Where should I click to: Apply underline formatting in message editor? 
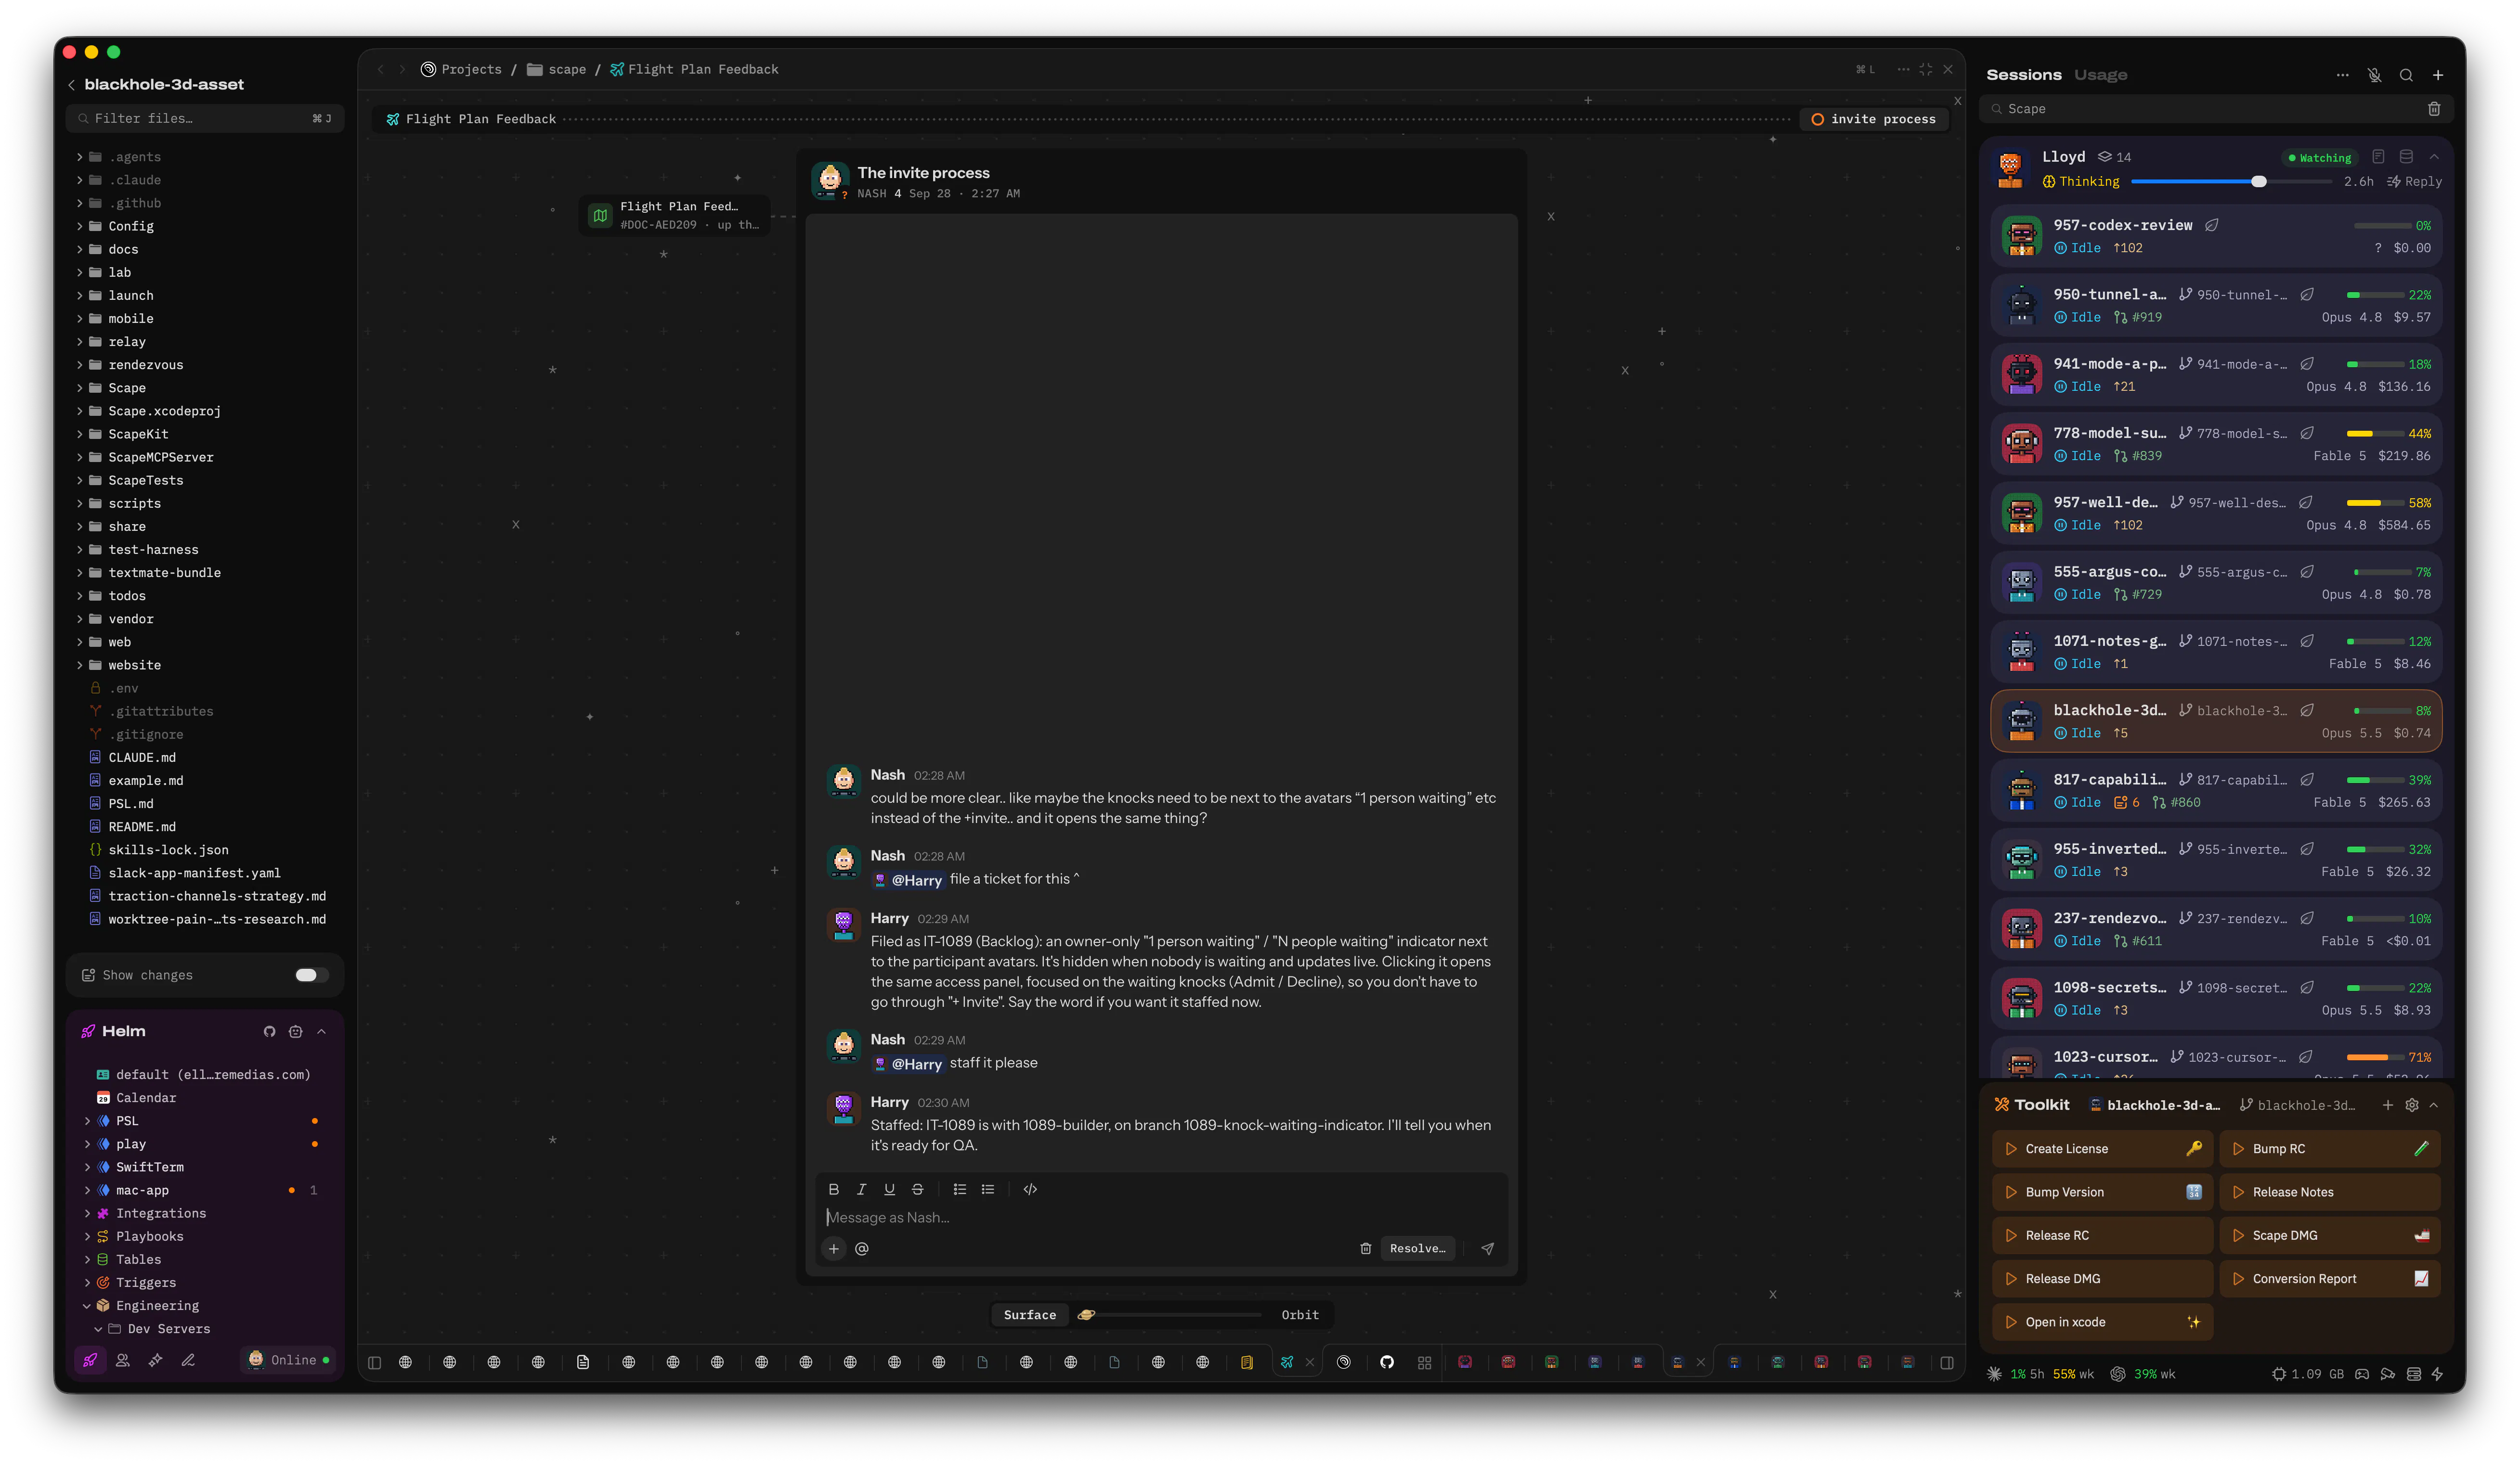[889, 1189]
